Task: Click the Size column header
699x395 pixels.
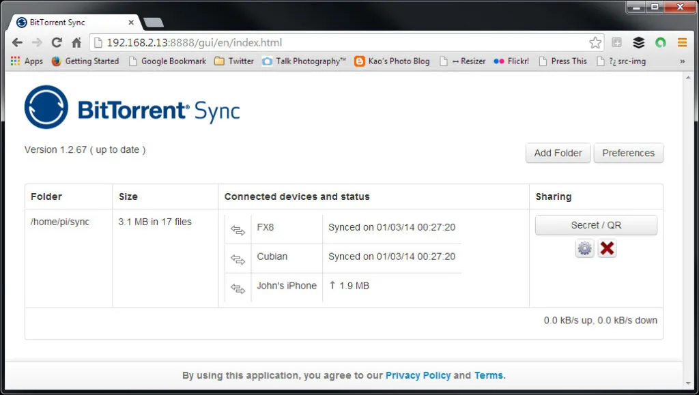Action: [x=128, y=196]
